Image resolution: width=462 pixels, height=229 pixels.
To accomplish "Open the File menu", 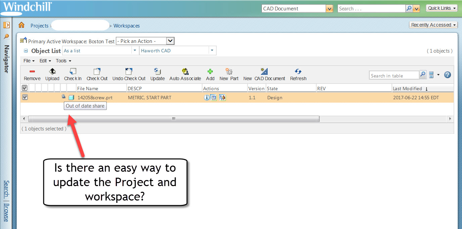I will (x=27, y=61).
